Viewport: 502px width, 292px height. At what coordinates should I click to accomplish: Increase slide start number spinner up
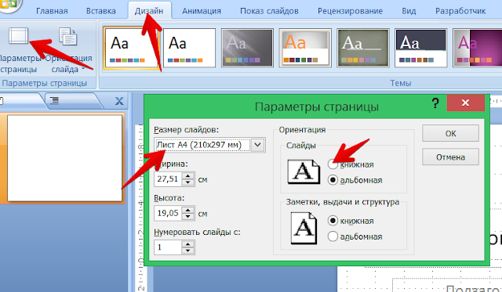(188, 244)
